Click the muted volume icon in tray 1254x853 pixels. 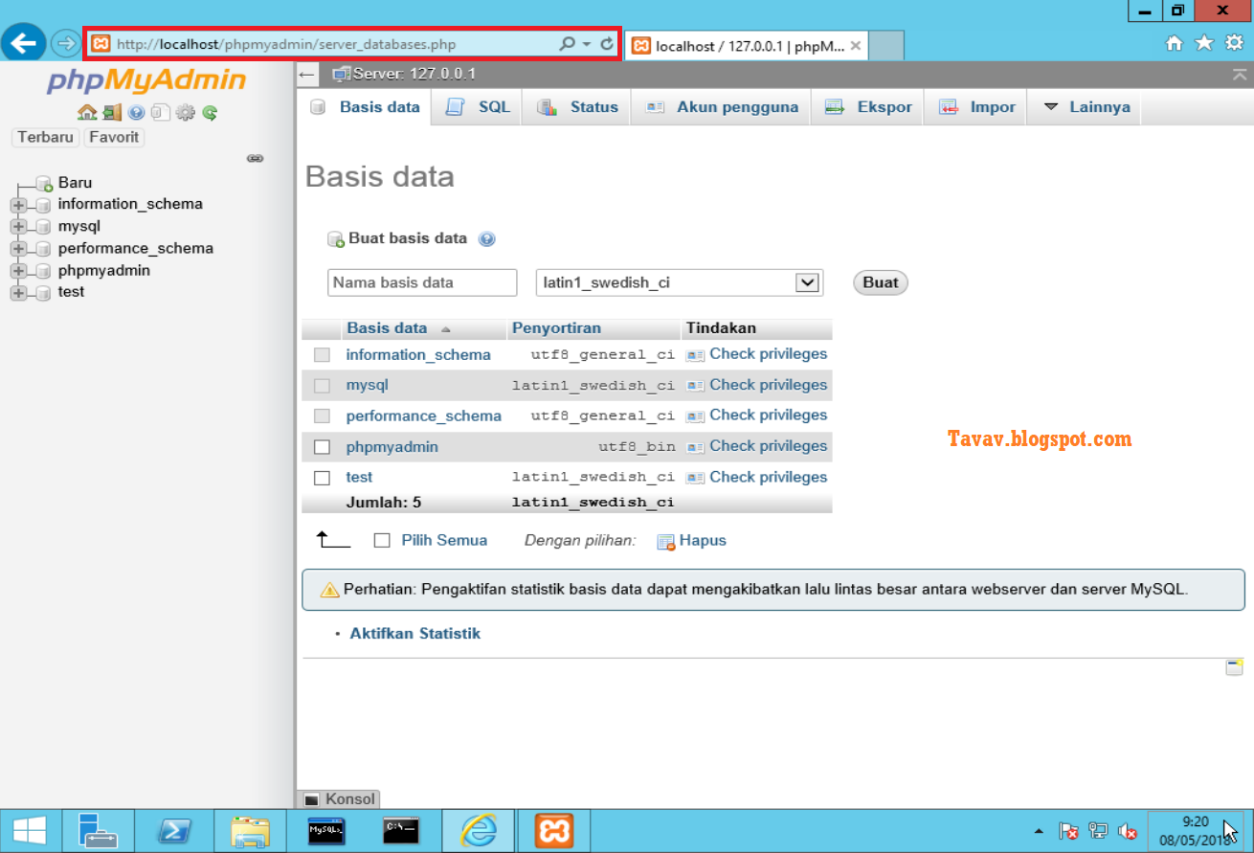pyautogui.click(x=1128, y=831)
